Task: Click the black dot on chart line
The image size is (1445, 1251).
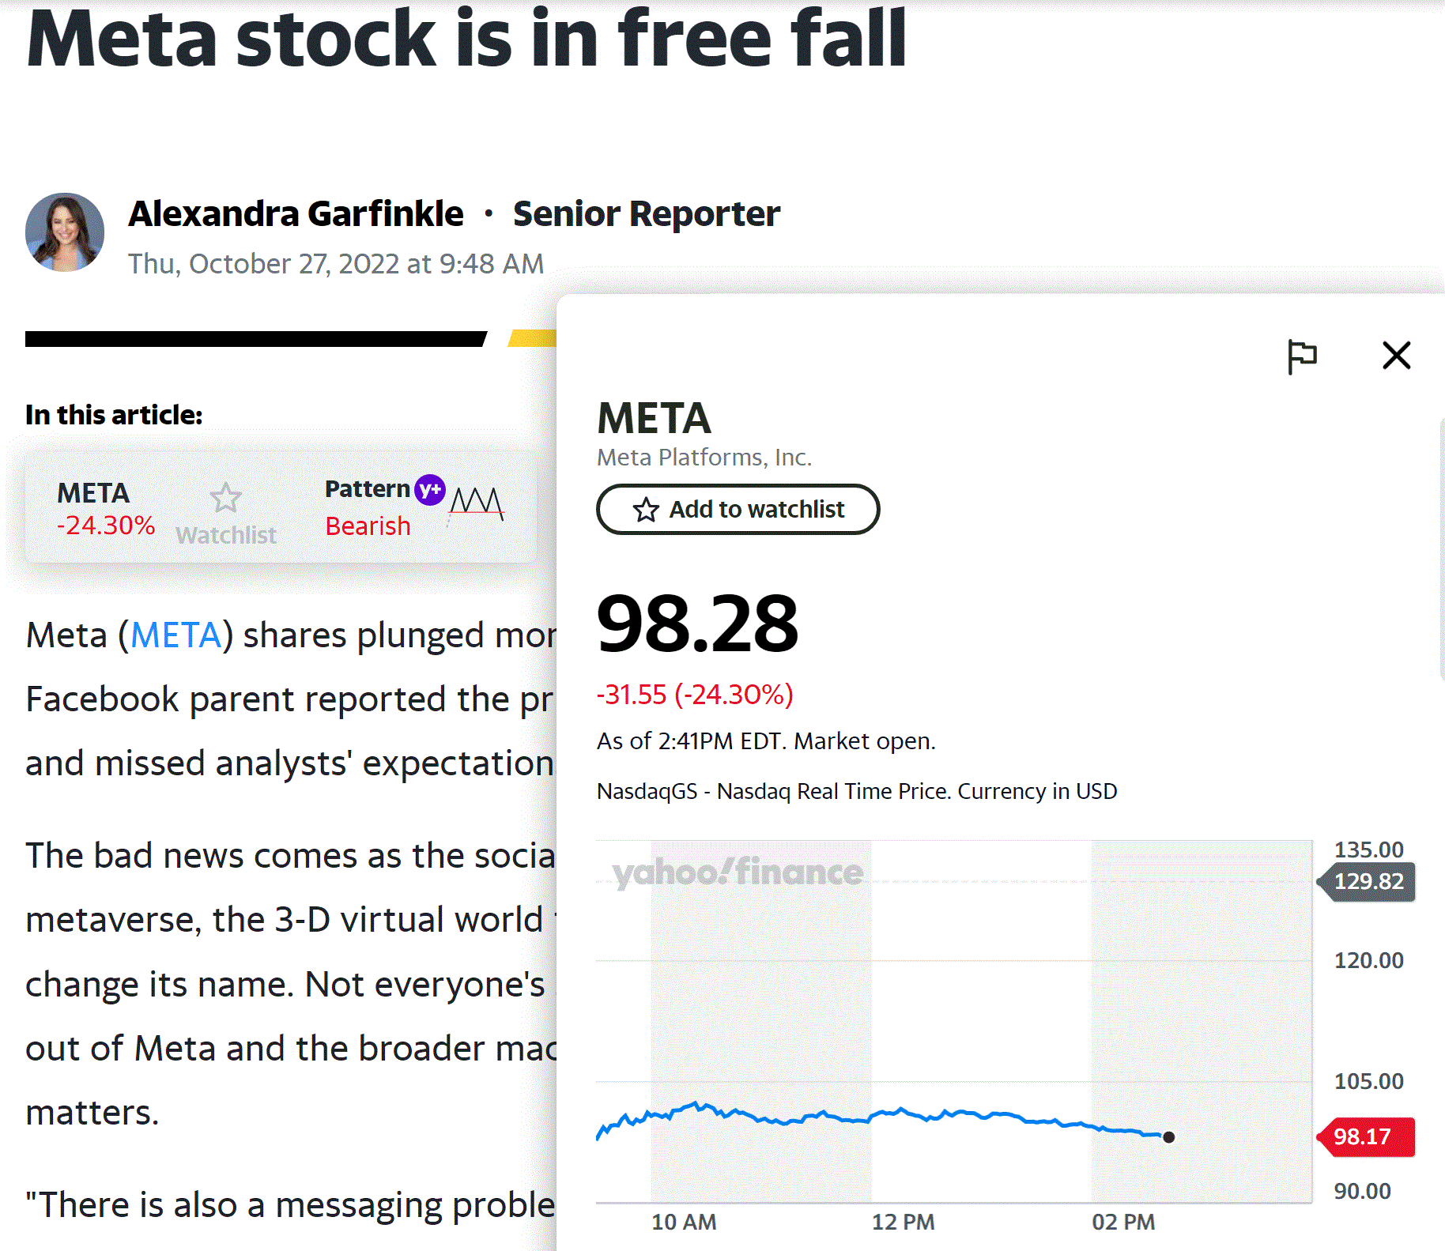Action: click(x=1169, y=1137)
